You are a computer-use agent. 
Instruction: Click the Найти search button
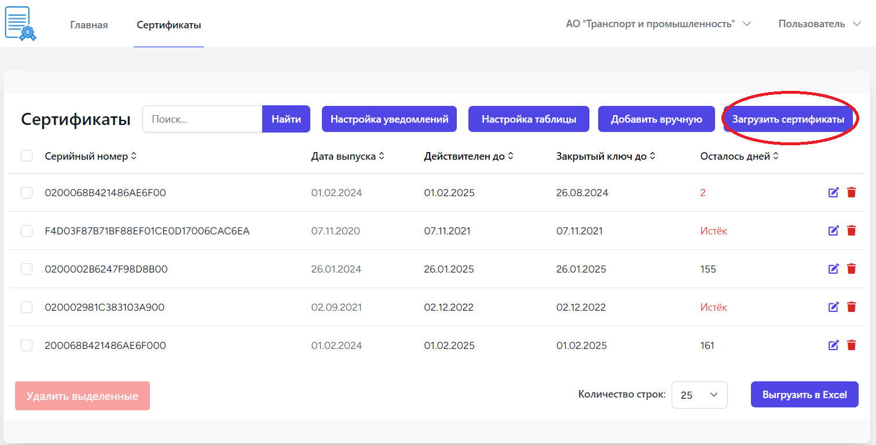pyautogui.click(x=286, y=119)
